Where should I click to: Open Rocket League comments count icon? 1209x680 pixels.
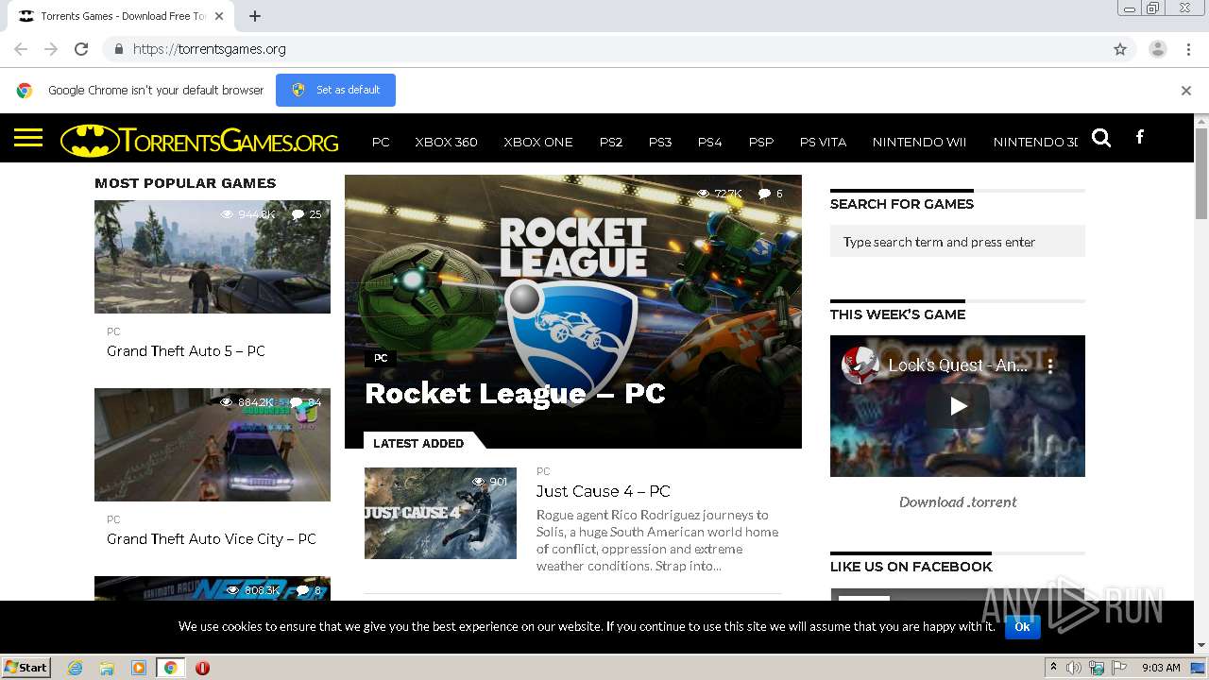coord(764,194)
